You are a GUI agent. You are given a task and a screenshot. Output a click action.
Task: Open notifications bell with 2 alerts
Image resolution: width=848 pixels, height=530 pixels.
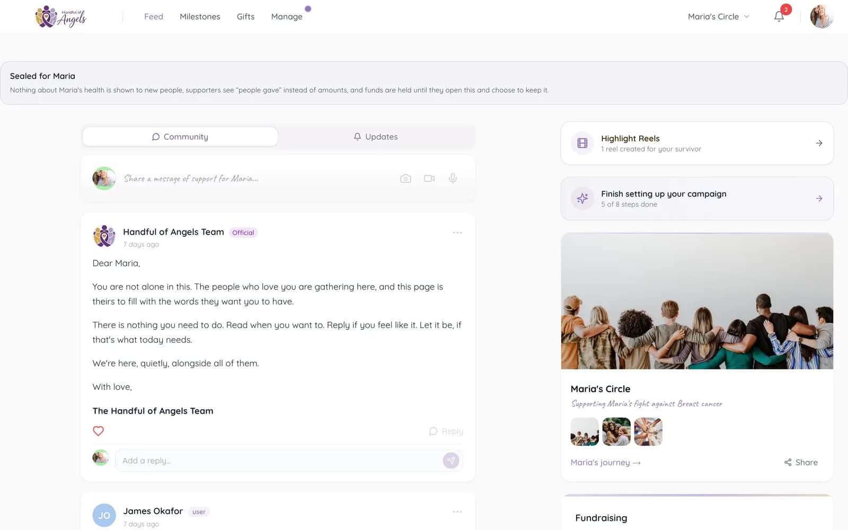[779, 16]
